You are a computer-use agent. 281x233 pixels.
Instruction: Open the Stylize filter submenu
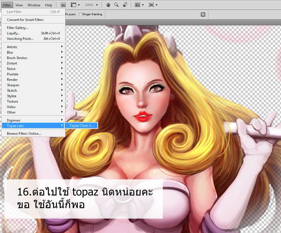pos(33,96)
